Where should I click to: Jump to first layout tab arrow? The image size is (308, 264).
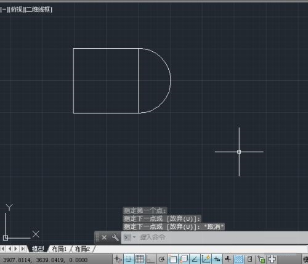[2, 249]
